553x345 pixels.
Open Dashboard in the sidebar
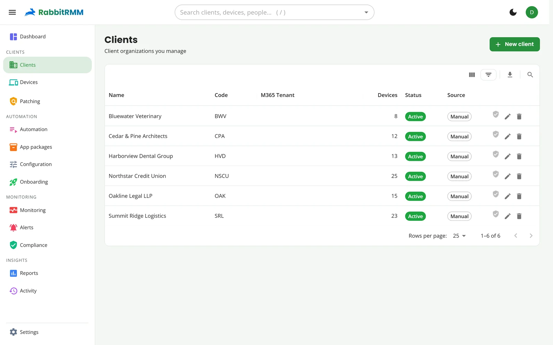[47, 37]
